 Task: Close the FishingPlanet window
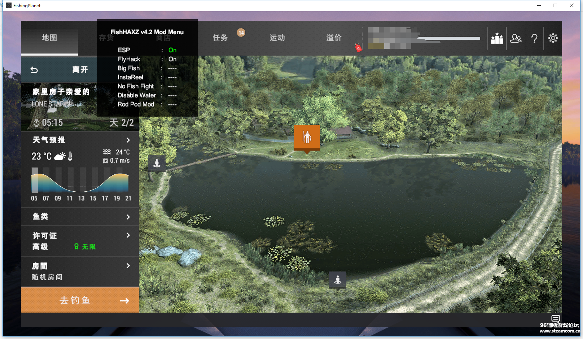[x=572, y=5]
